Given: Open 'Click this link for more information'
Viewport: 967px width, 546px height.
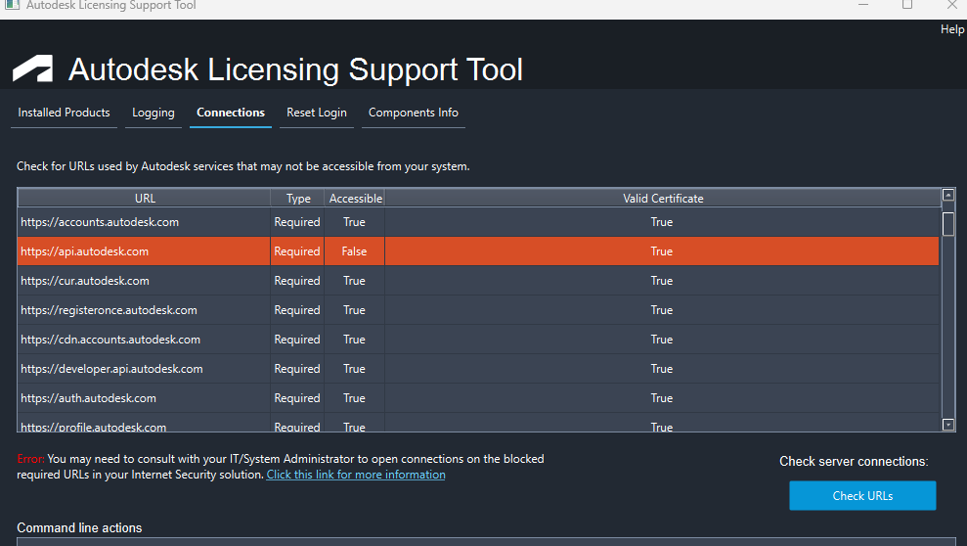Looking at the screenshot, I should [356, 475].
